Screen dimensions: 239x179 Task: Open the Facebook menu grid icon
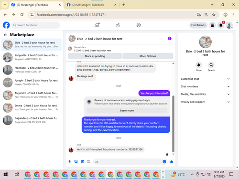pos(212,25)
